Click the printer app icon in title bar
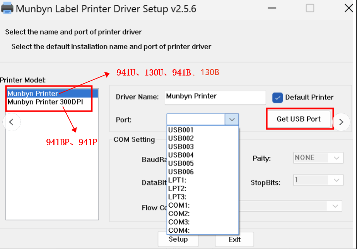The height and width of the screenshot is (249, 357). click(x=7, y=8)
